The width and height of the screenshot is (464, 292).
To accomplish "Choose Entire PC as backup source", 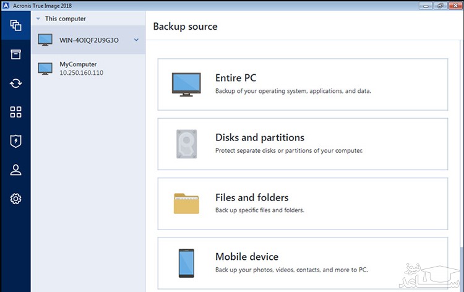I will pos(303,84).
